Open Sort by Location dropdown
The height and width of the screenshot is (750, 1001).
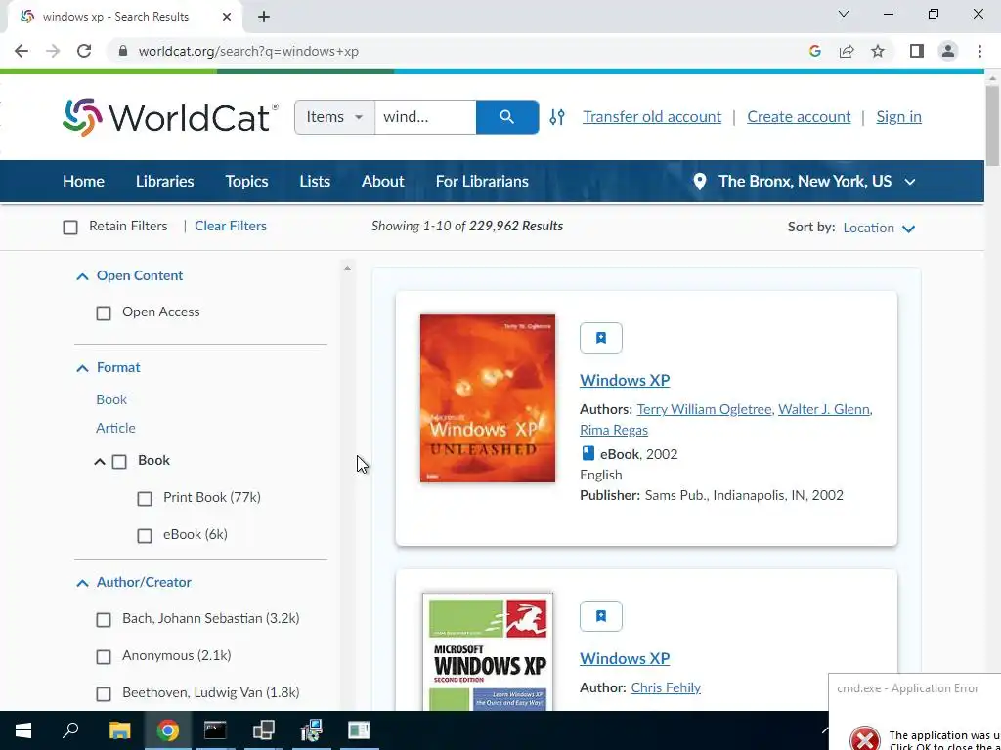click(x=879, y=228)
